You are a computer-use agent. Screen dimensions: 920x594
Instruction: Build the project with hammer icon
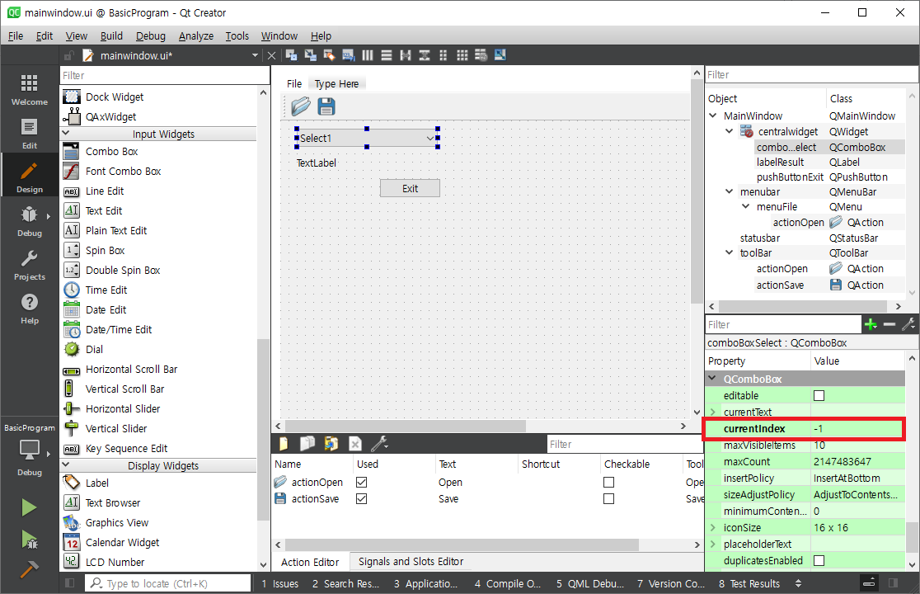[x=29, y=568]
